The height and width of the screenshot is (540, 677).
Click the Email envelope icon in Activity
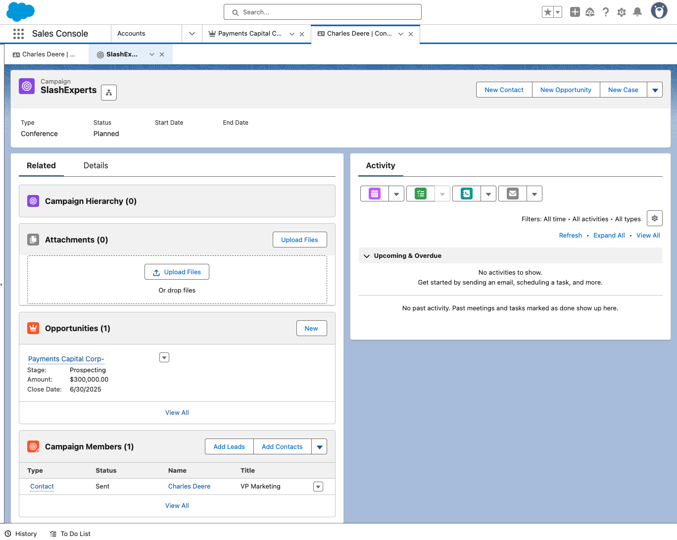pyautogui.click(x=513, y=194)
